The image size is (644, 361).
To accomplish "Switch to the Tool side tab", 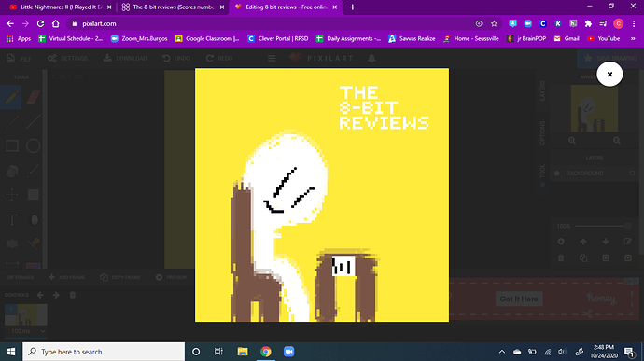I will coord(542,171).
